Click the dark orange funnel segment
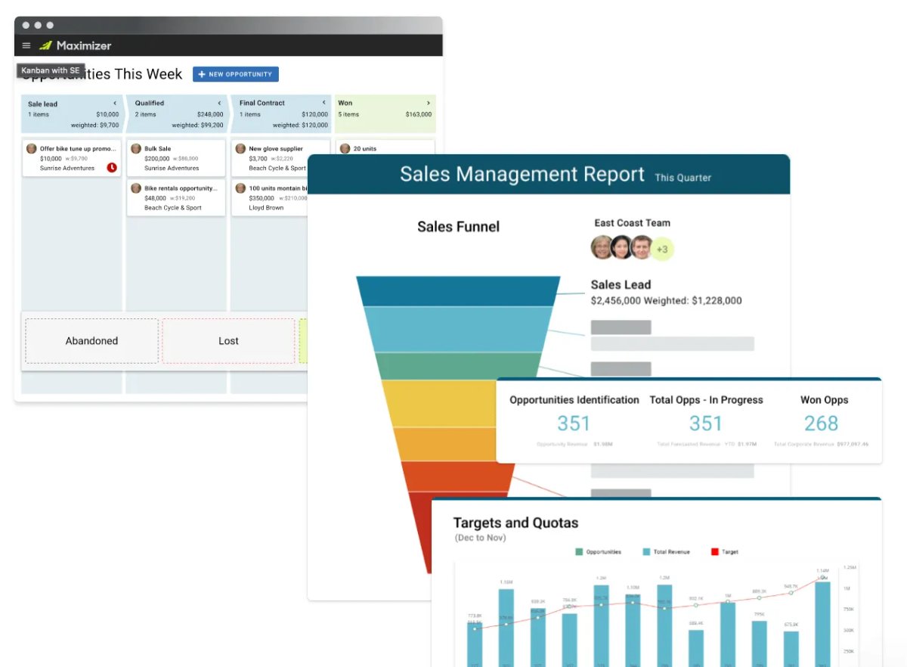The width and height of the screenshot is (907, 667). [459, 476]
